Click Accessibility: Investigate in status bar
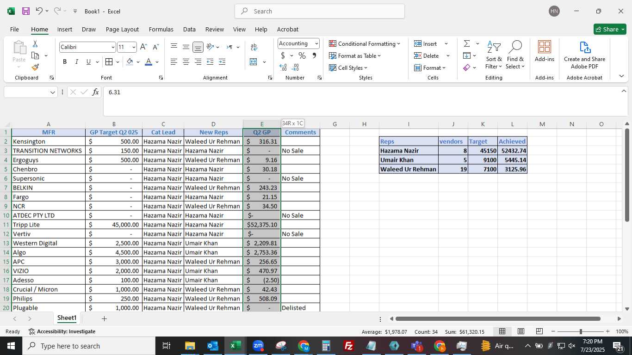The image size is (632, 355). [x=62, y=331]
